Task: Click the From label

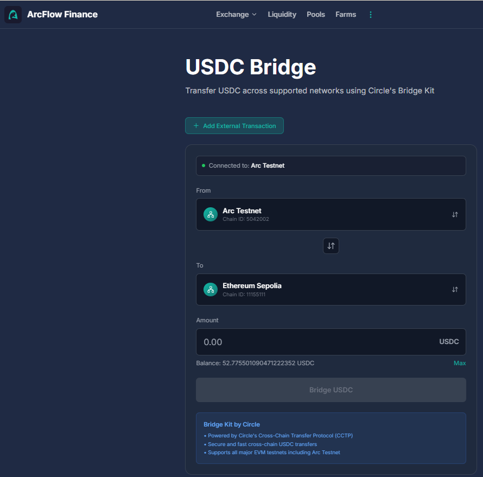Action: click(x=204, y=190)
